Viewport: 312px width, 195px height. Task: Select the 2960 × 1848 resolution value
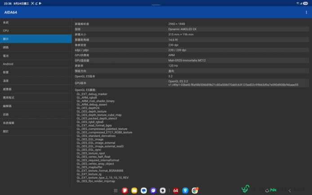(x=177, y=24)
